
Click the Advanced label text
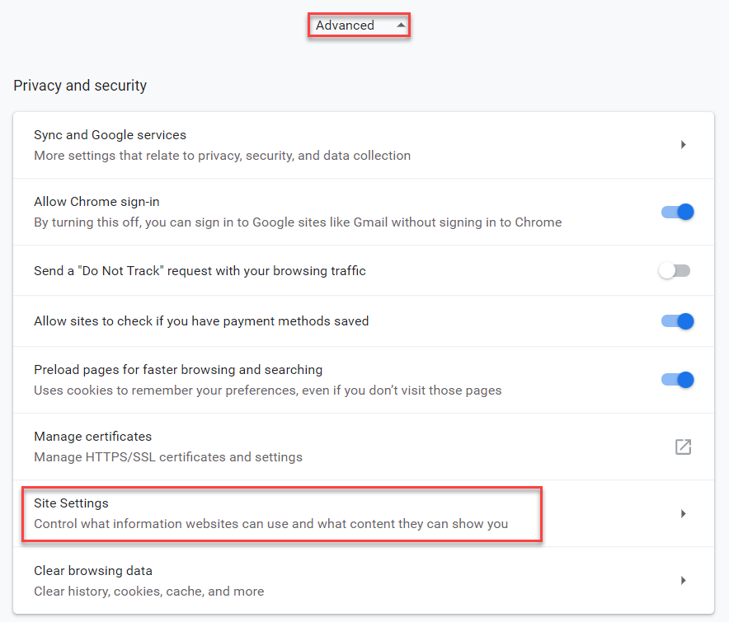(x=345, y=26)
